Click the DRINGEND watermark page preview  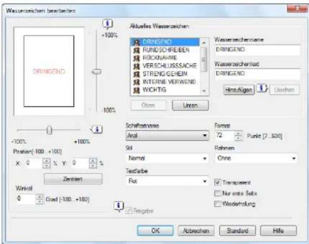pyautogui.click(x=49, y=71)
